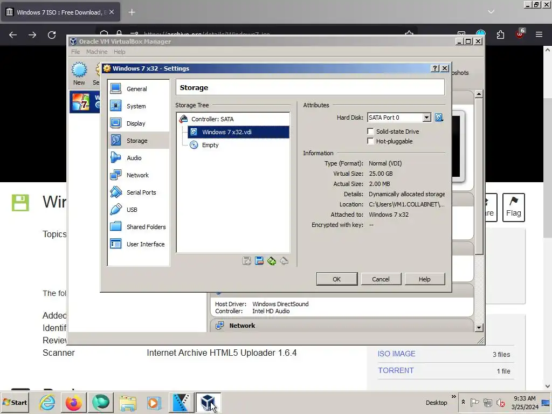Click Network section header in details pane

pyautogui.click(x=342, y=325)
